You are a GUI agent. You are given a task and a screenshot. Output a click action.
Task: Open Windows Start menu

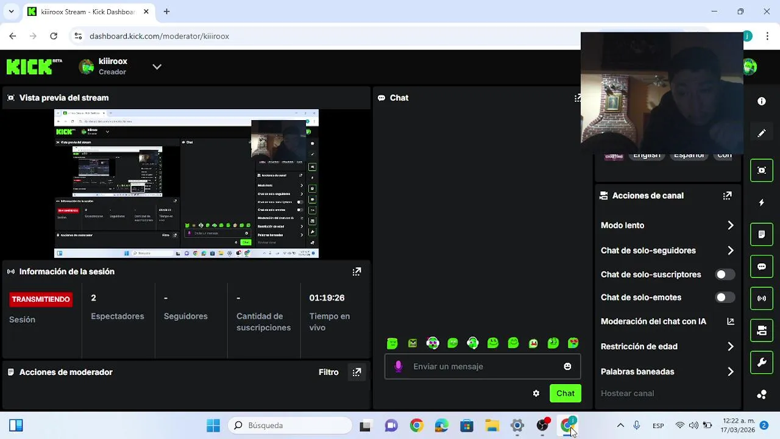point(213,426)
